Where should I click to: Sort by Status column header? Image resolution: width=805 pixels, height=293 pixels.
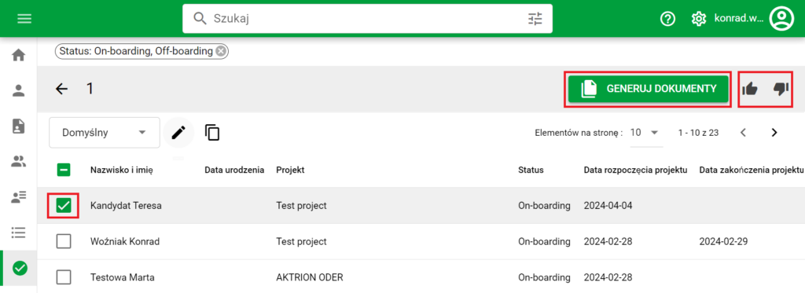point(531,170)
